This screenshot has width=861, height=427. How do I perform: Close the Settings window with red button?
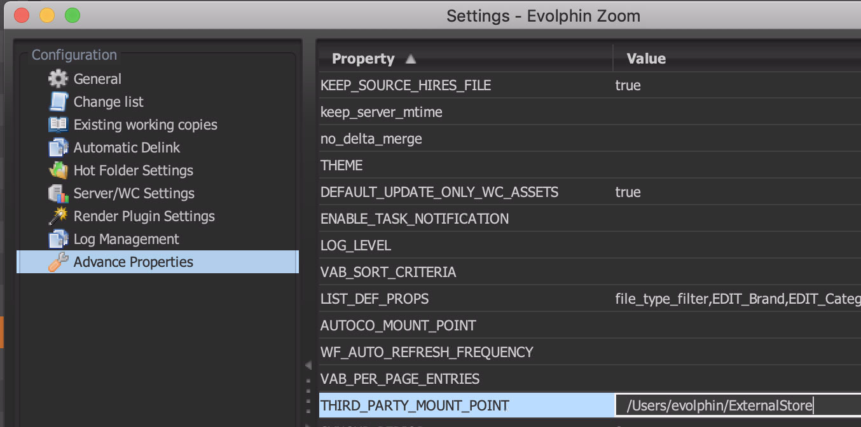(x=22, y=15)
